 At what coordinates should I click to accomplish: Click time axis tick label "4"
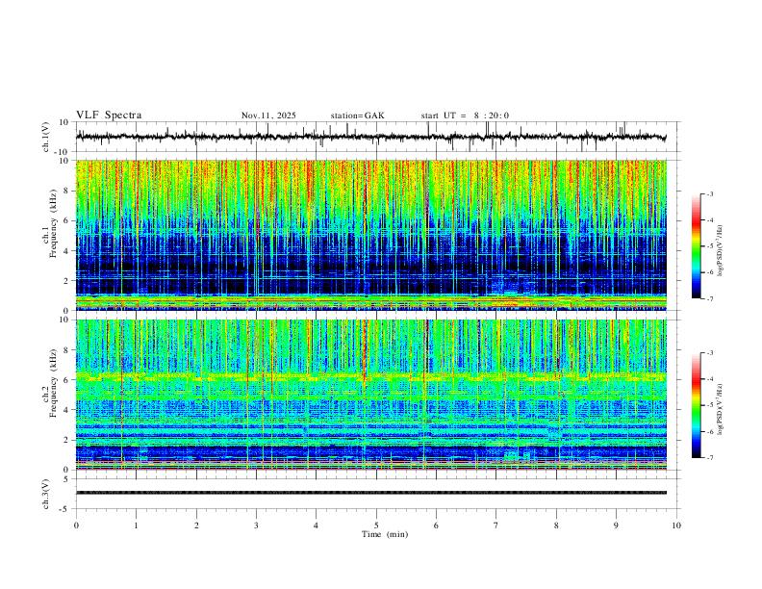pos(317,525)
